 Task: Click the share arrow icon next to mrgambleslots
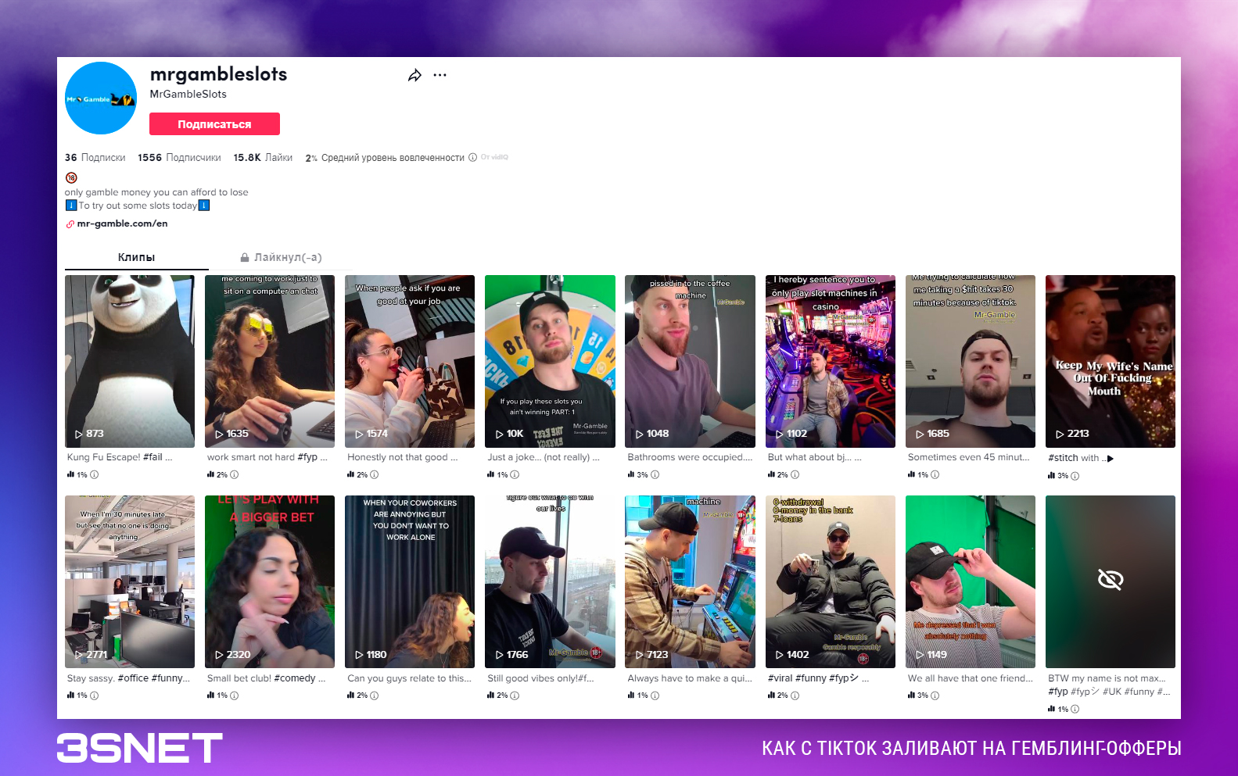pos(414,75)
